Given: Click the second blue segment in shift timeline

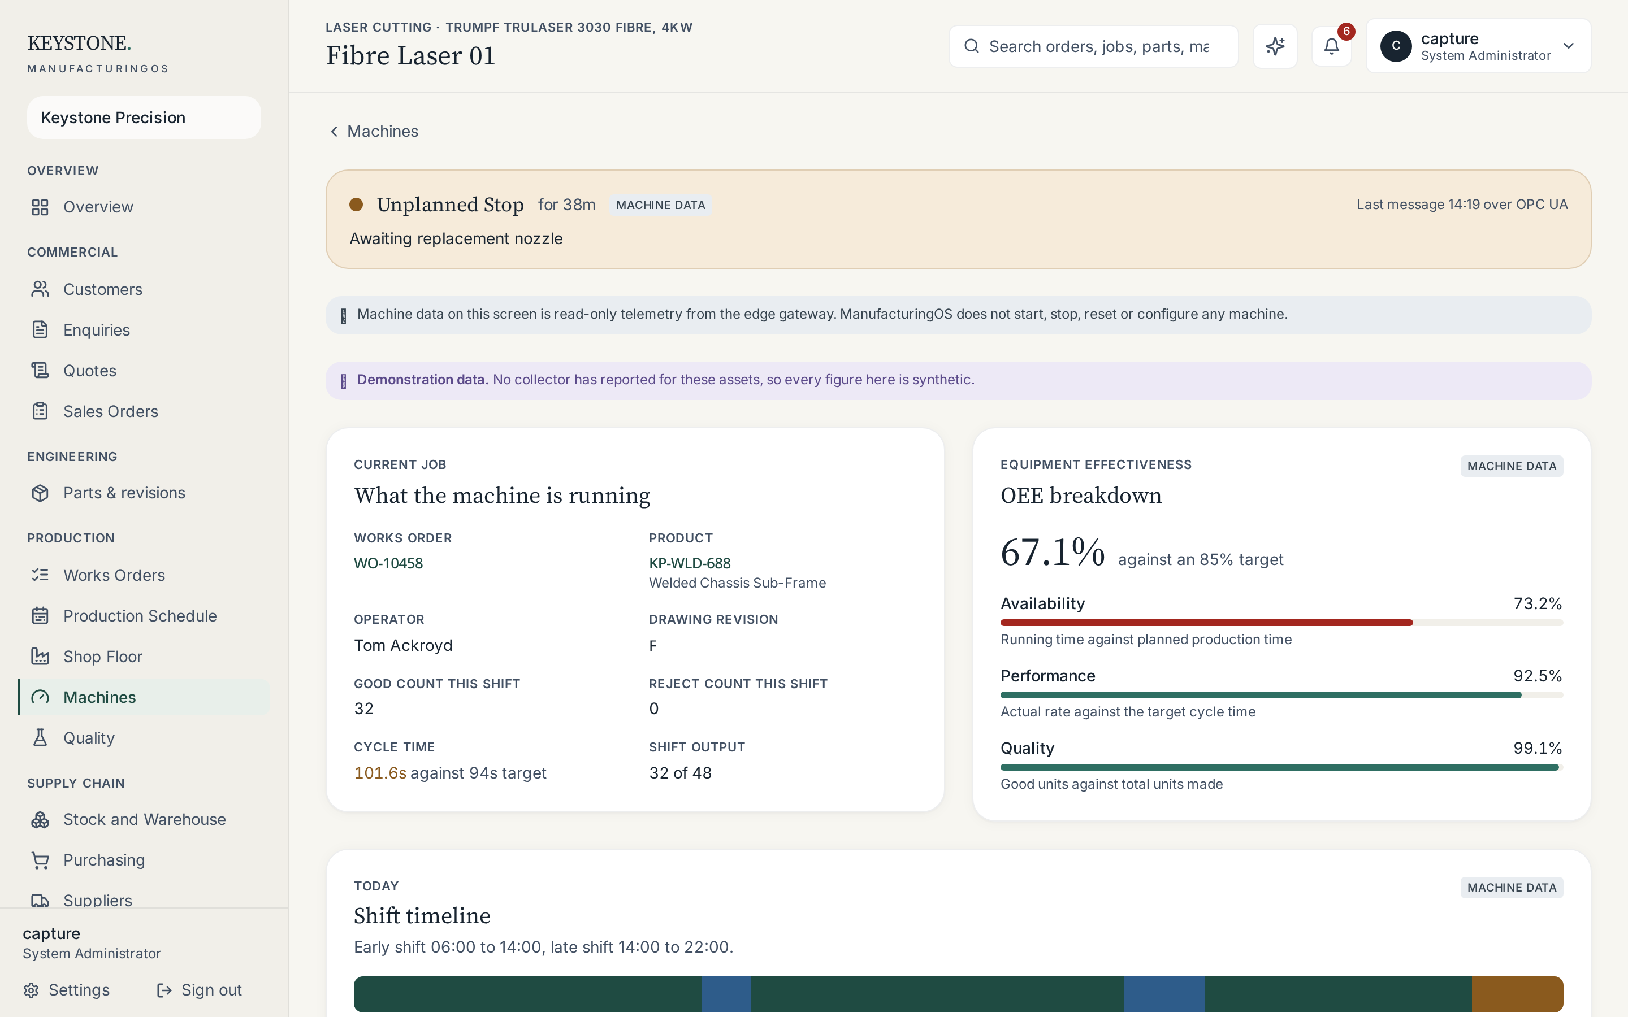Looking at the screenshot, I should (x=1164, y=994).
